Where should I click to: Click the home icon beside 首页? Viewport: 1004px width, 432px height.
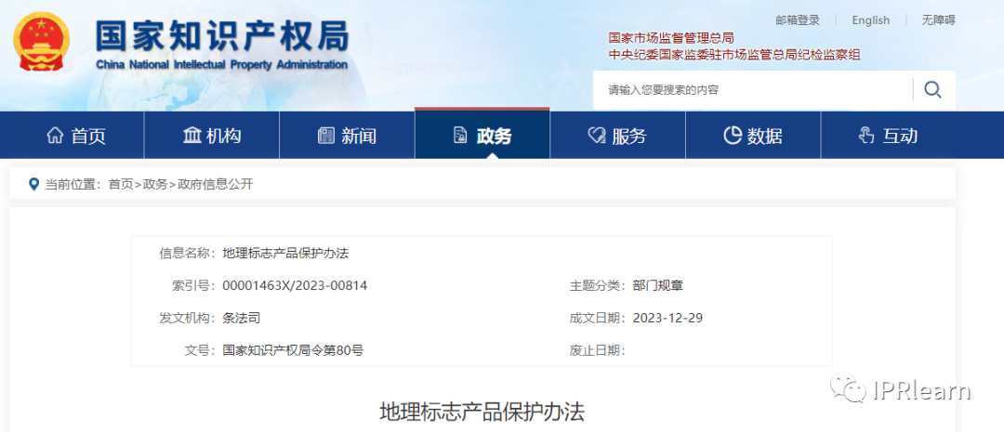tap(56, 136)
